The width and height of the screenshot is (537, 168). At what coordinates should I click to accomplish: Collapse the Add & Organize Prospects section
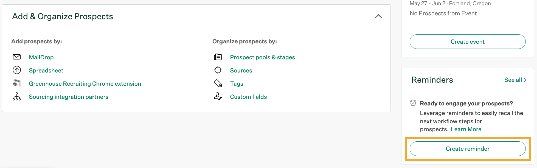click(378, 16)
